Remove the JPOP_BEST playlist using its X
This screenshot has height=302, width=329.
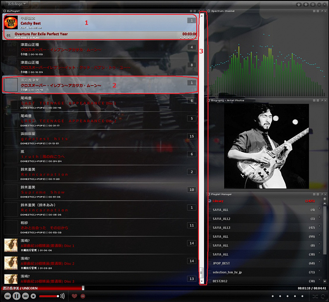click(x=320, y=262)
